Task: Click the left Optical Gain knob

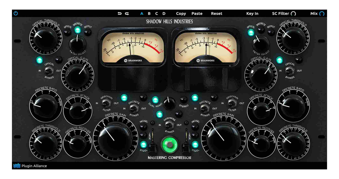Action: tap(77, 75)
